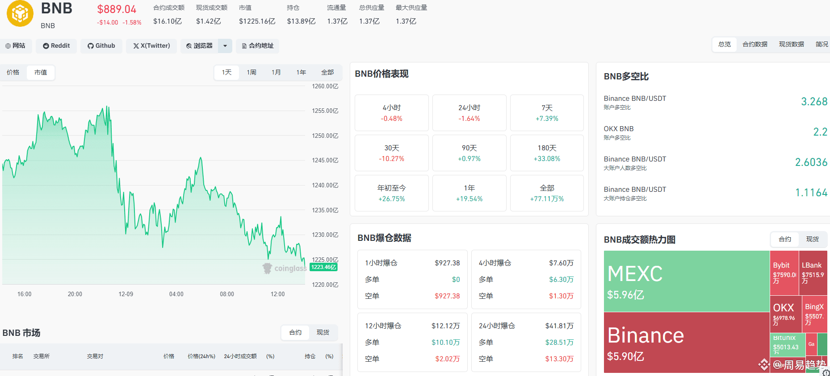Viewport: 830px width, 376px height.
Task: Click the $889.04 price value
Action: (x=117, y=9)
